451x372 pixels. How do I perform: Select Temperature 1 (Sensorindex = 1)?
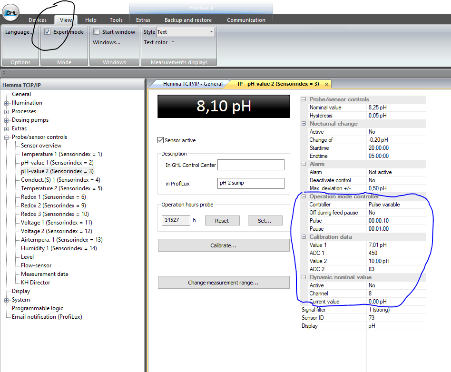click(61, 154)
